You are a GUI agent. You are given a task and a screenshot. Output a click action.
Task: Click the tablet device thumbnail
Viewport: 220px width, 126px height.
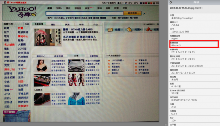click(x=42, y=80)
